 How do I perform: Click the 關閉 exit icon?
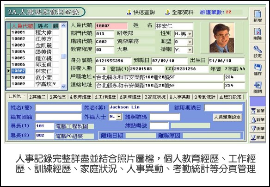click(x=258, y=87)
